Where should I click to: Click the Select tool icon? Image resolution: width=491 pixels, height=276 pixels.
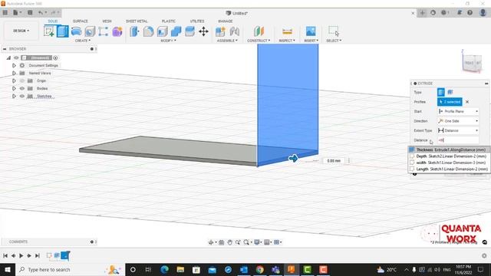[334, 31]
